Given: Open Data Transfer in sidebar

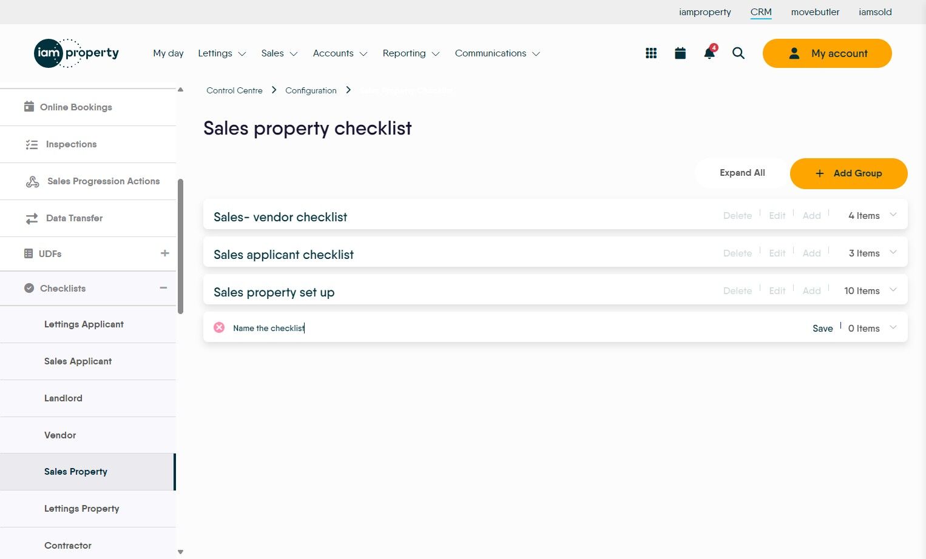Looking at the screenshot, I should pos(74,218).
